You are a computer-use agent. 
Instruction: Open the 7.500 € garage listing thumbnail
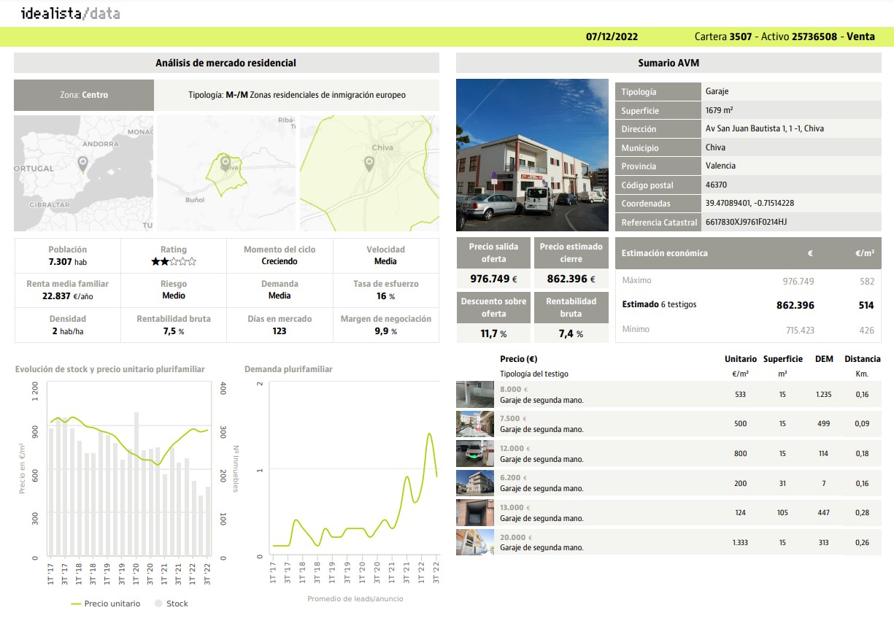click(x=474, y=424)
